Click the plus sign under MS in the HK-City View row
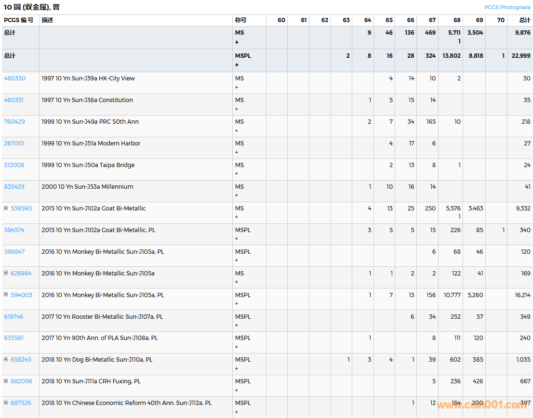Image resolution: width=533 pixels, height=418 pixels. click(237, 87)
